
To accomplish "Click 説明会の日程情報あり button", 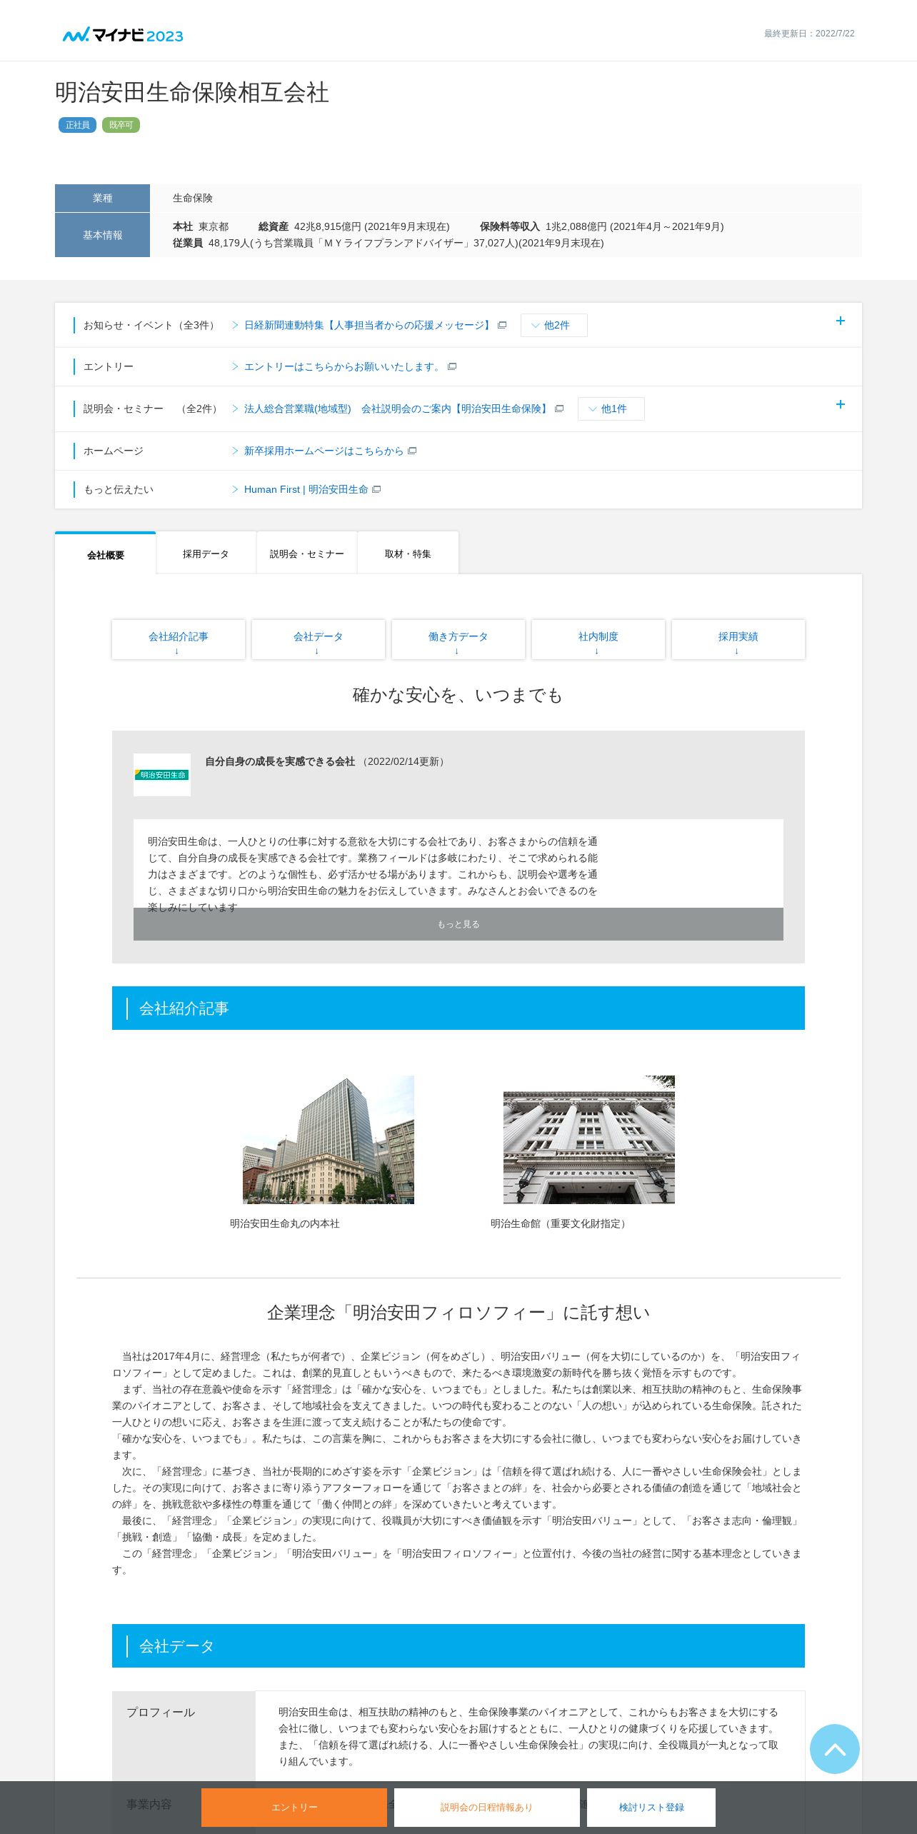I will pos(487,1808).
